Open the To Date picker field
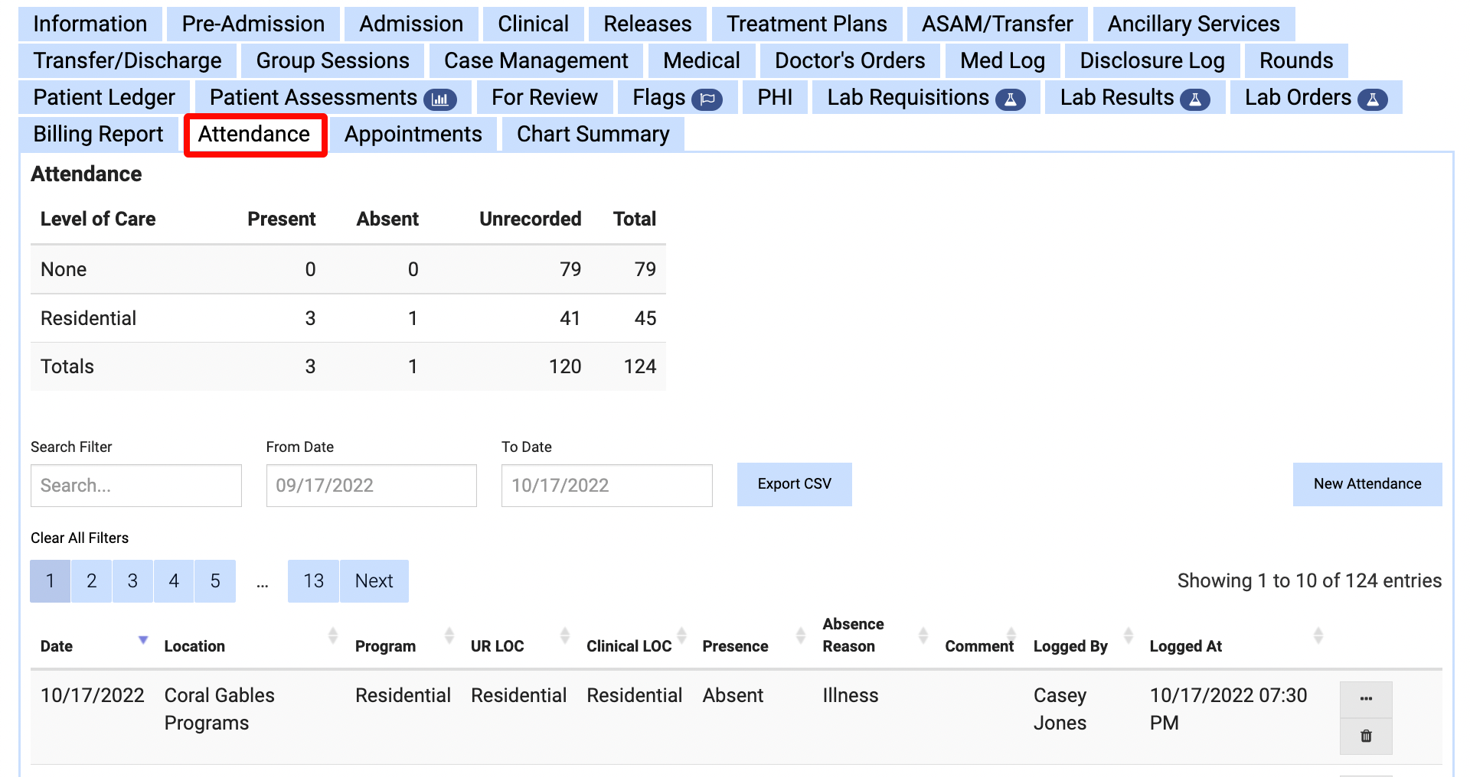The image size is (1470, 777). 606,486
